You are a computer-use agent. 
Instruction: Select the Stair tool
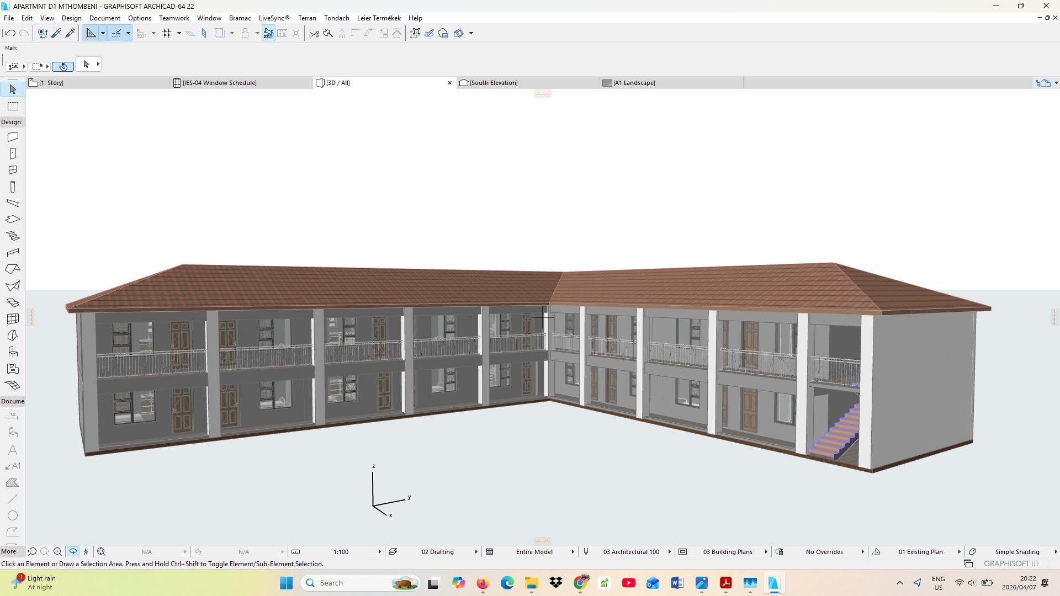pos(13,236)
